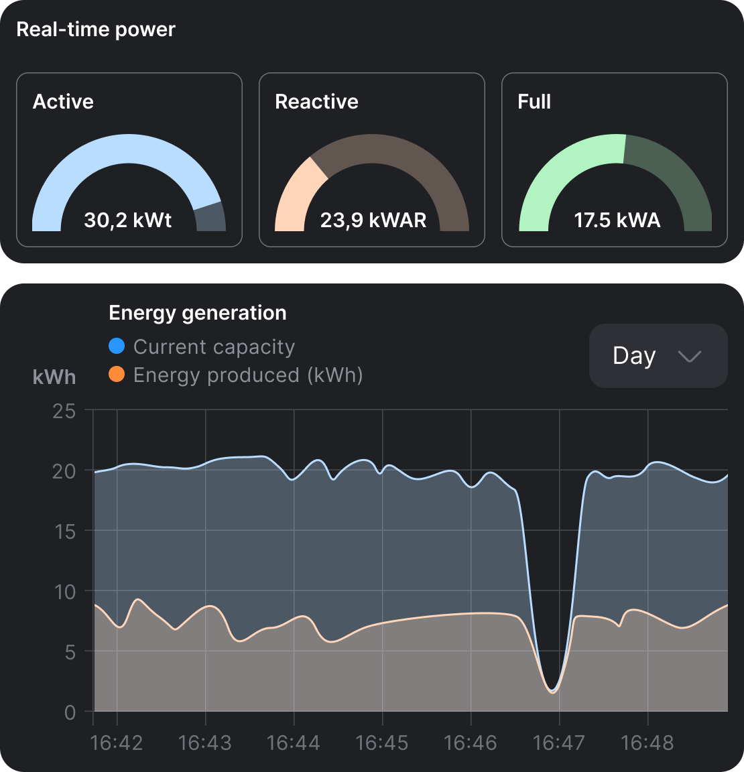Toggle the Current capacity legend label

coord(214,346)
